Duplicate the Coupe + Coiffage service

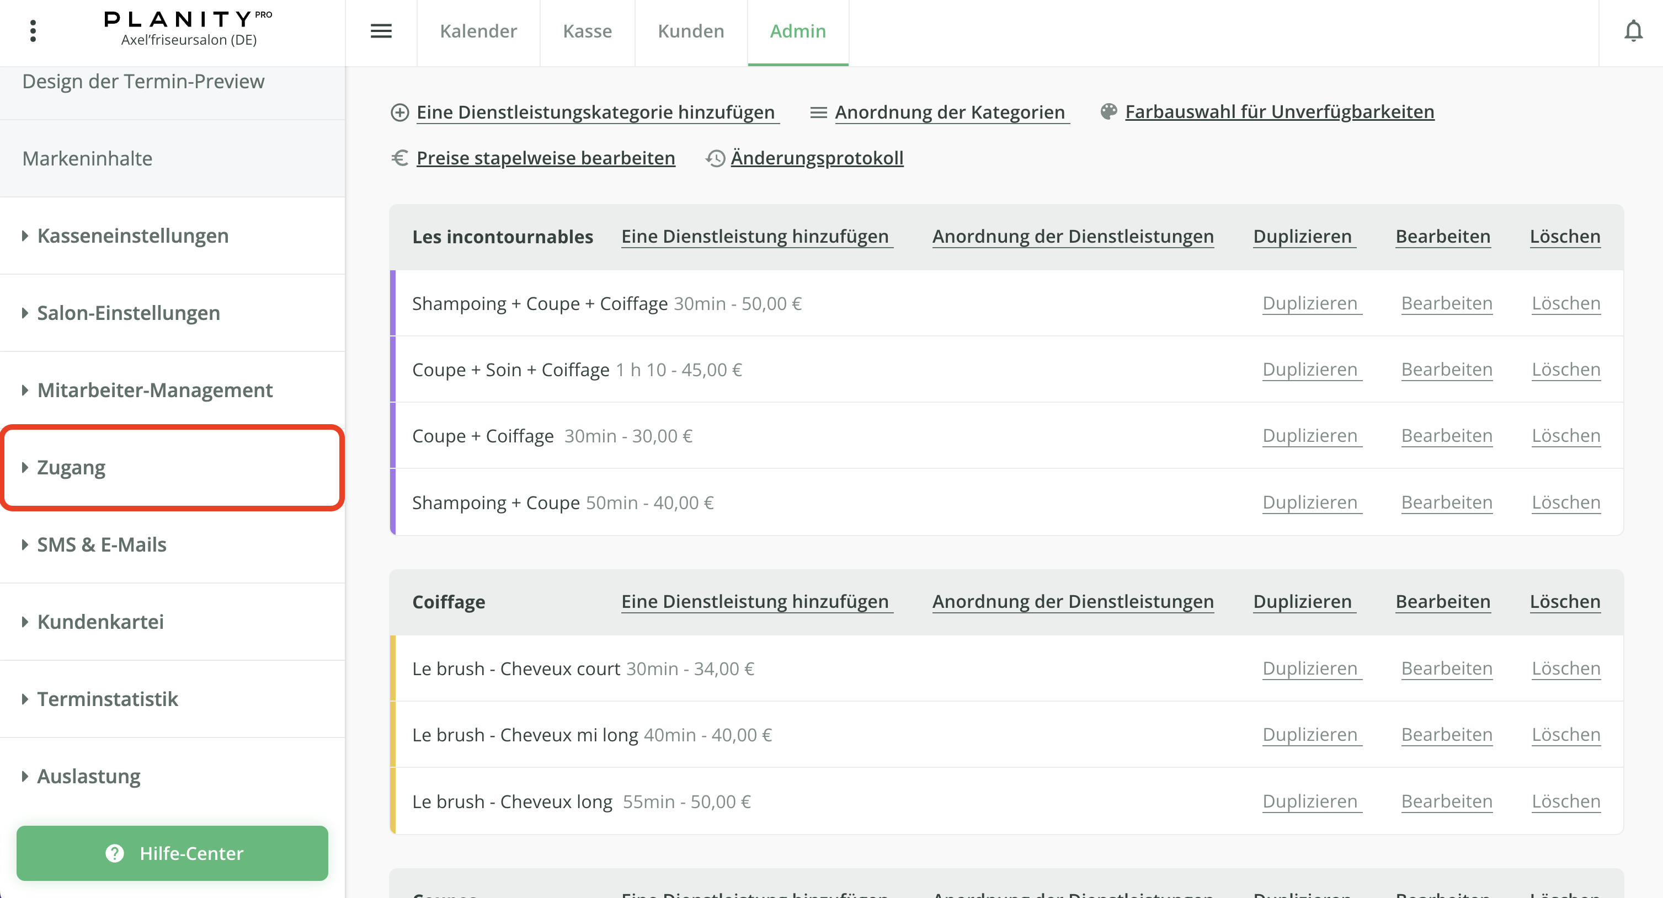pos(1310,435)
